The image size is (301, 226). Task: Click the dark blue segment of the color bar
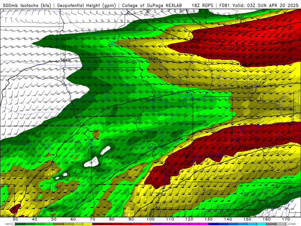(213, 224)
